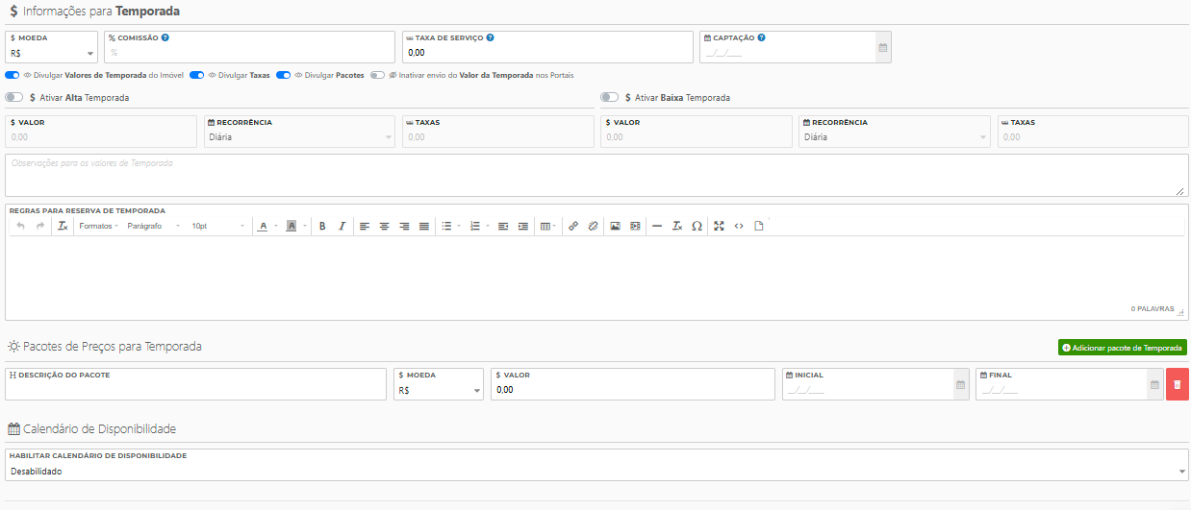
Task: Open the text color picker
Action: point(263,226)
